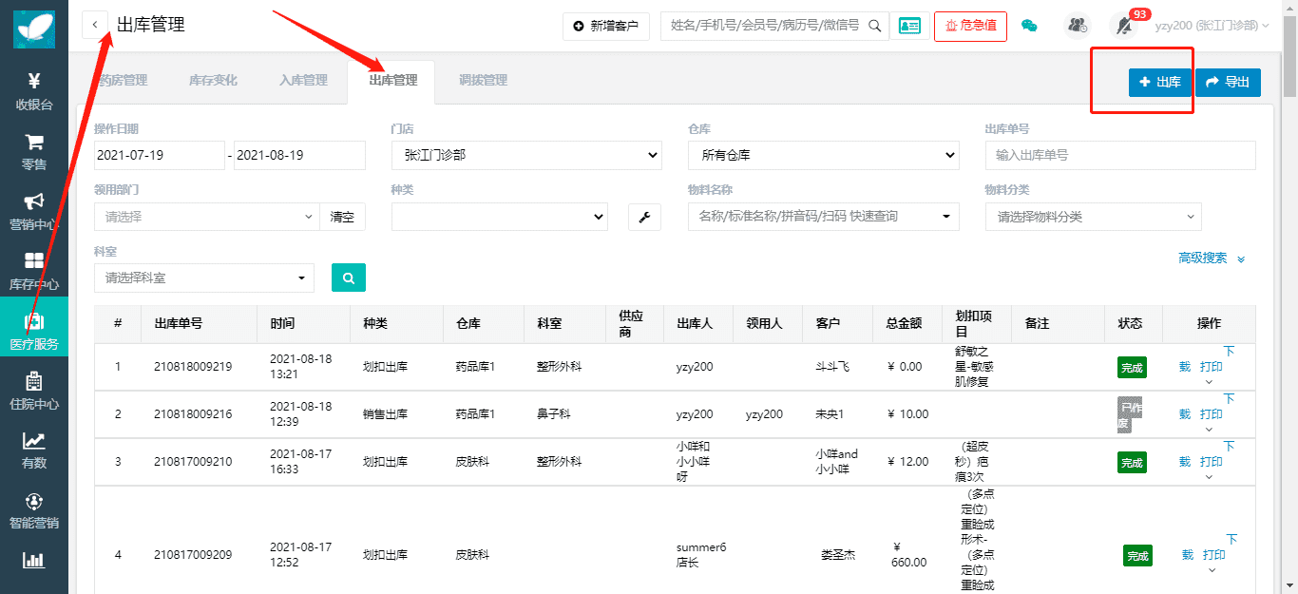Open 营销中心 megaphone sidebar icon
Image resolution: width=1298 pixels, height=594 pixels.
pos(34,211)
